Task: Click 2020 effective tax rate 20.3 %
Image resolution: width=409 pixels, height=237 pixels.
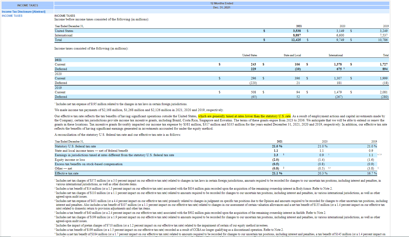Action: [x=323, y=173]
